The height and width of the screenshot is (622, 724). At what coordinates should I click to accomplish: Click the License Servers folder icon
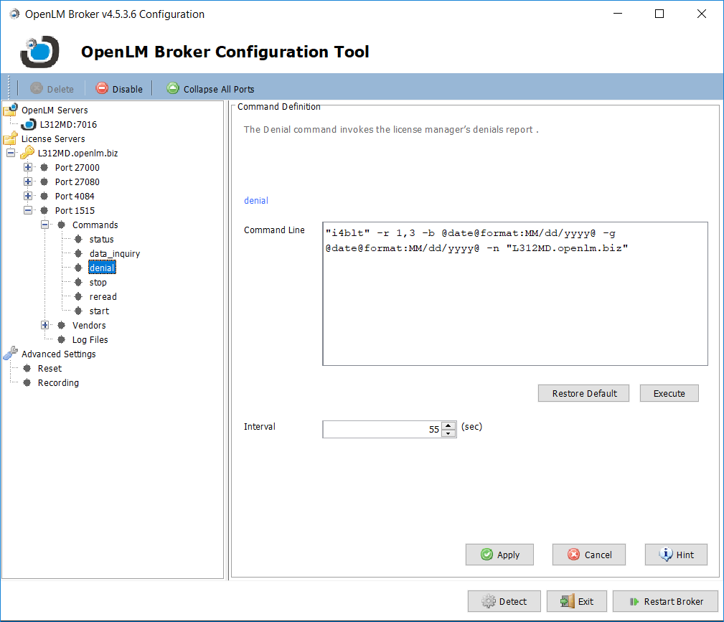pyautogui.click(x=11, y=138)
